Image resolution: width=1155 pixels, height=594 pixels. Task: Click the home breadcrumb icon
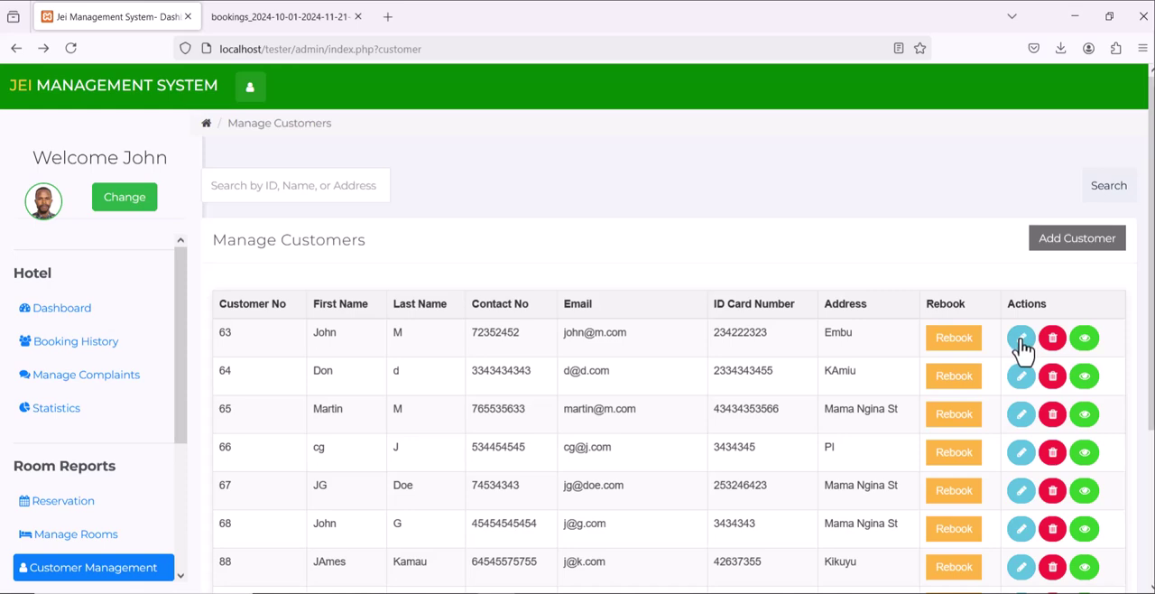pos(206,122)
